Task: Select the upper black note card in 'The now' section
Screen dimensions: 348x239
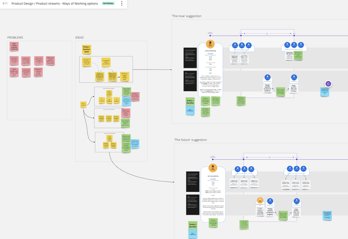Action: [190, 58]
